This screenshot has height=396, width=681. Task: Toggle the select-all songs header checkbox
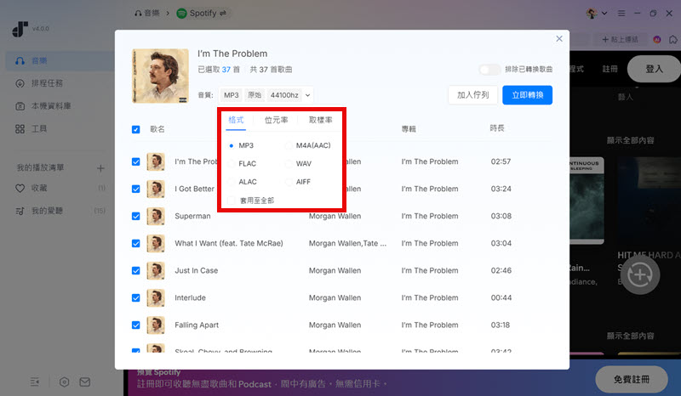pos(136,129)
